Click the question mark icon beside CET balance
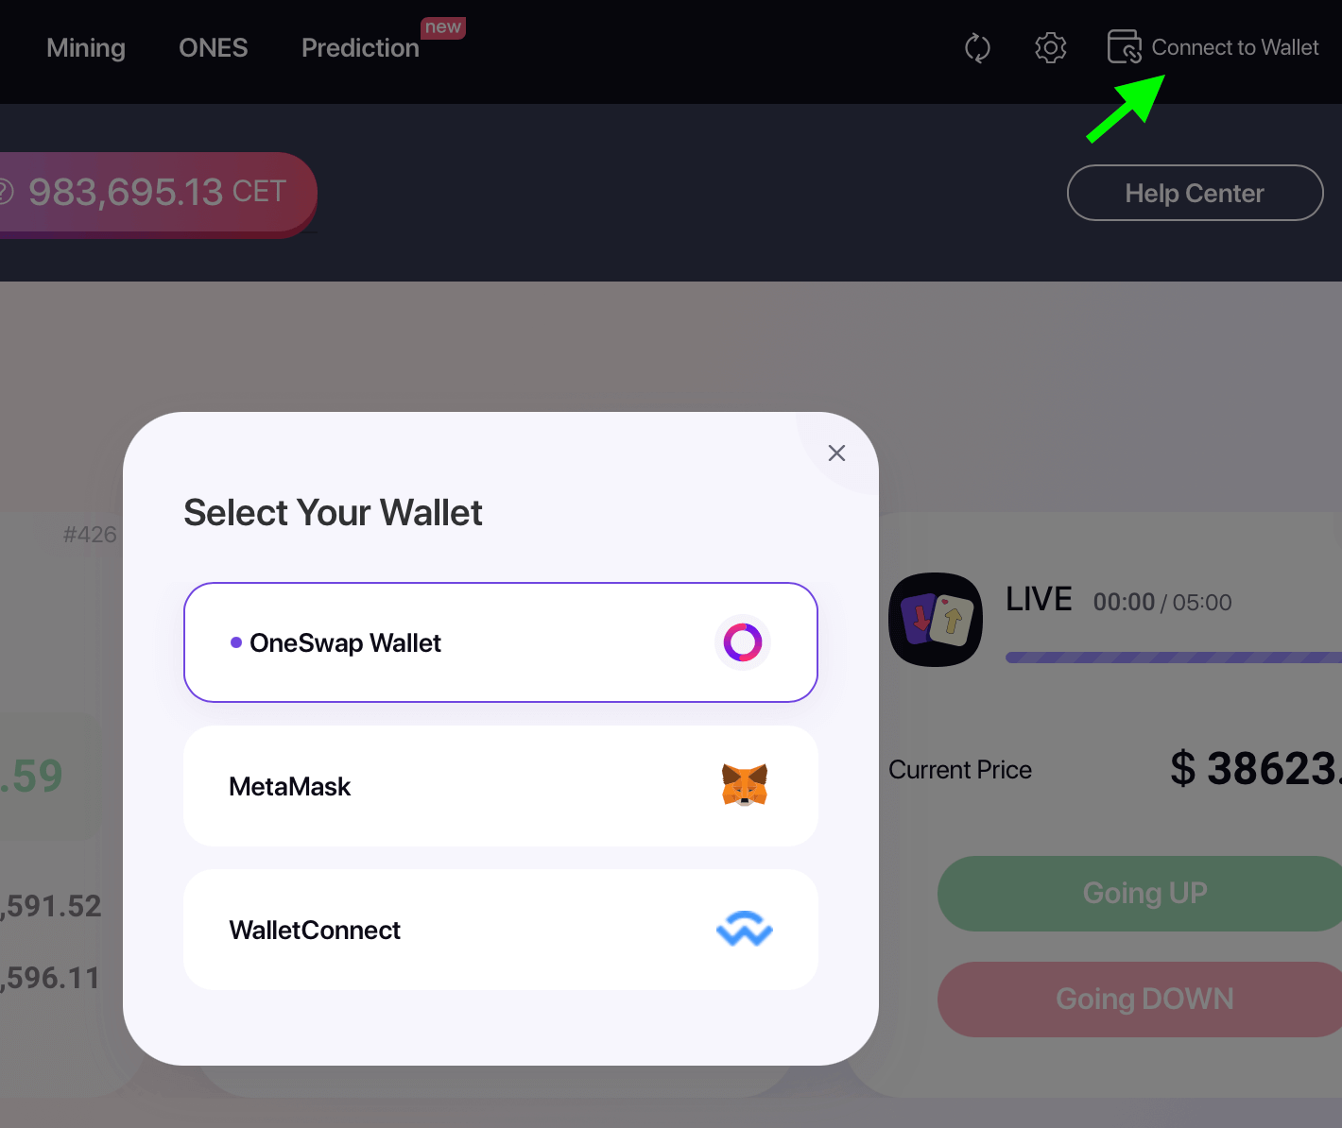The width and height of the screenshot is (1342, 1128). click(5, 192)
